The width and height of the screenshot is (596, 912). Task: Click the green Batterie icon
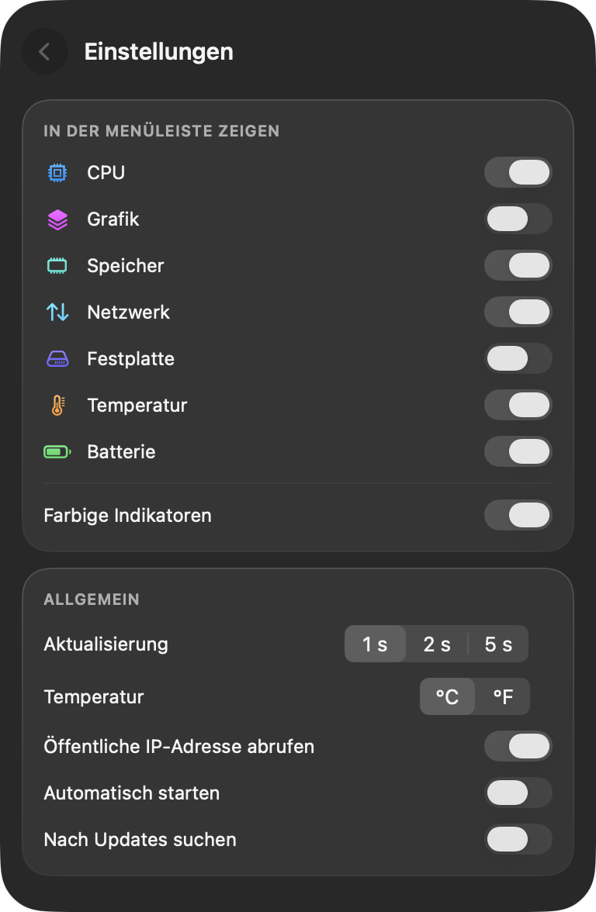57,452
